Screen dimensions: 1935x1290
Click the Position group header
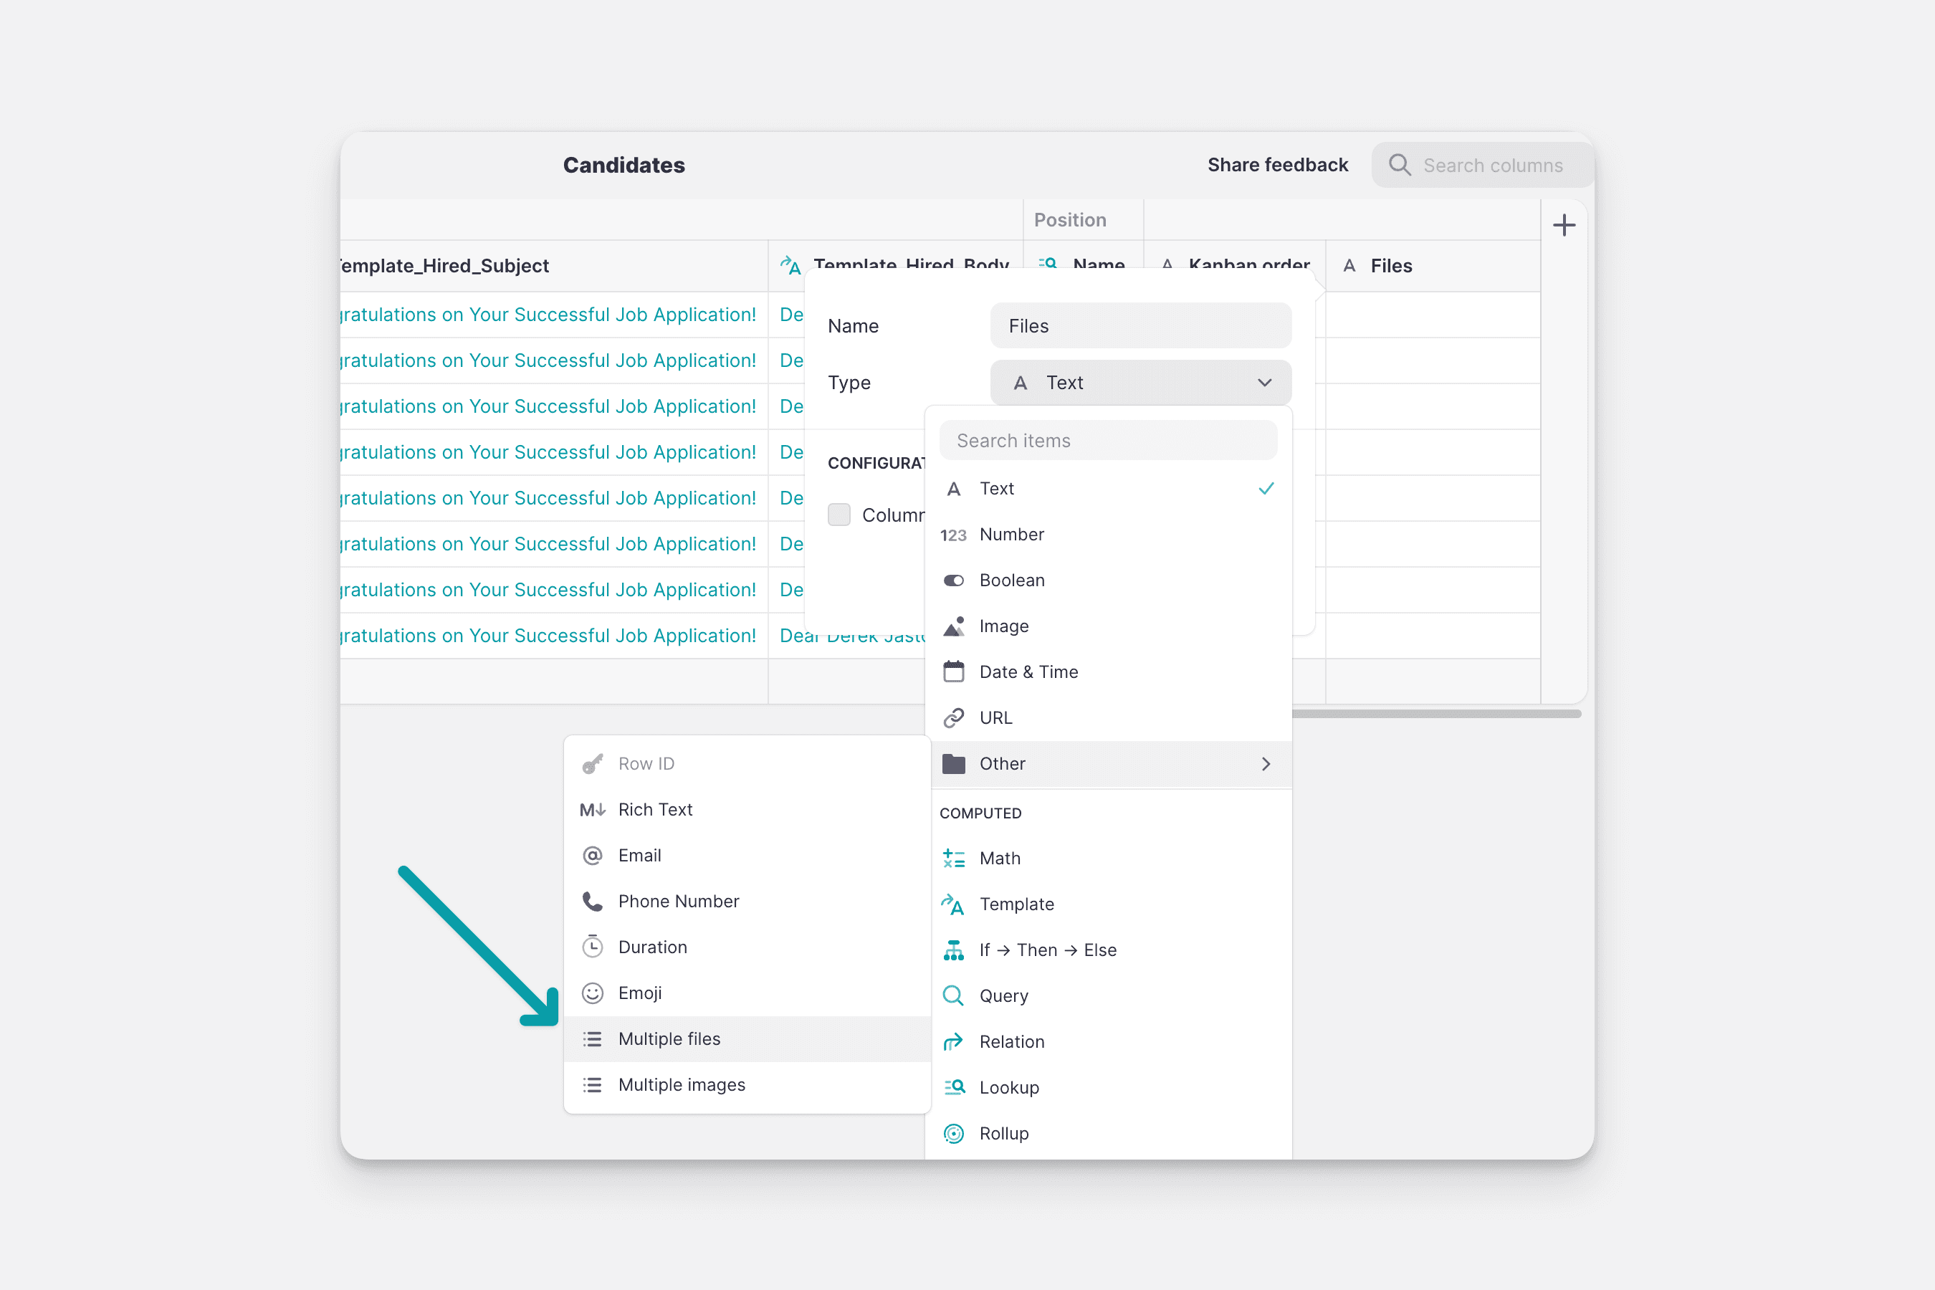pyautogui.click(x=1083, y=220)
